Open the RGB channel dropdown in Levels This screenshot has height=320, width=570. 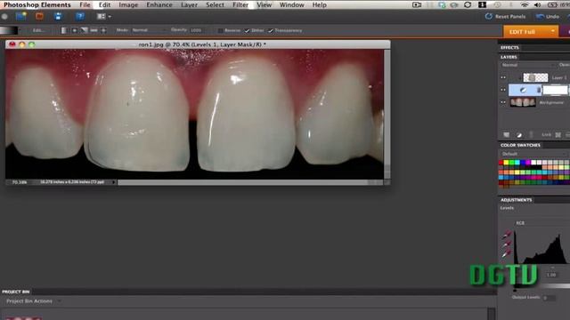click(541, 223)
